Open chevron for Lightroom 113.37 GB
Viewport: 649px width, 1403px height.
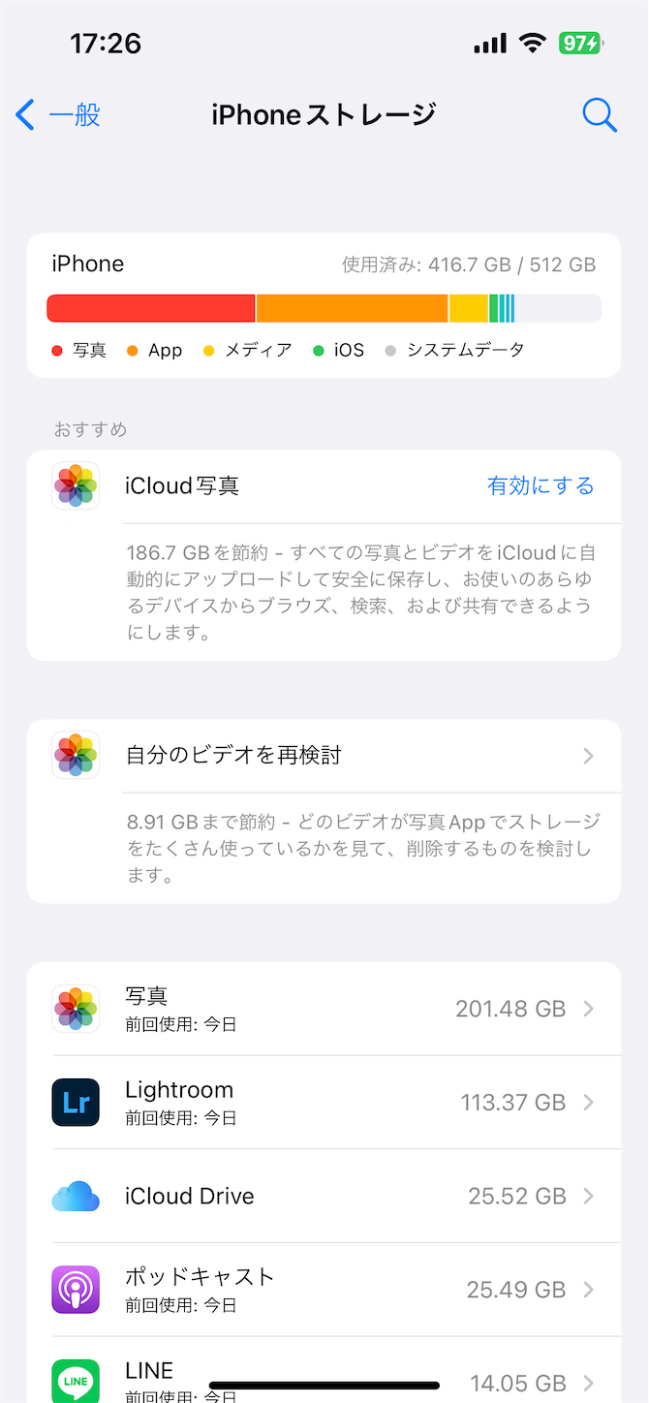(x=588, y=1103)
